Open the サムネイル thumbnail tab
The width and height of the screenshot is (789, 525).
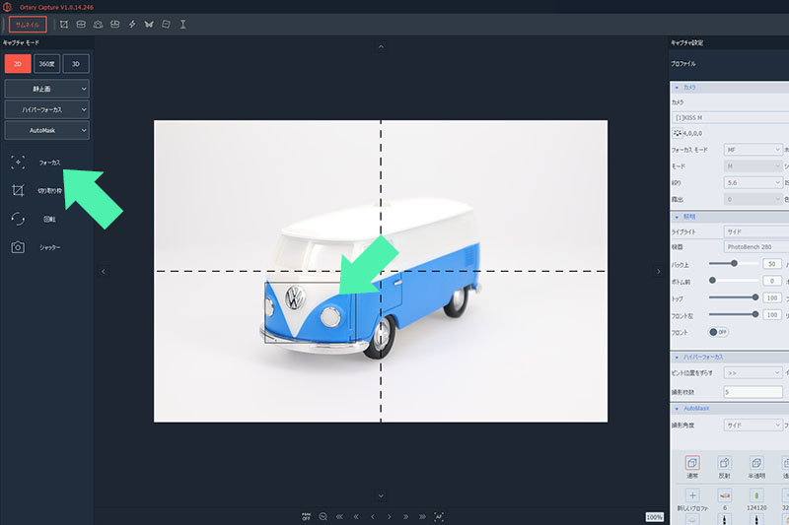coord(29,24)
